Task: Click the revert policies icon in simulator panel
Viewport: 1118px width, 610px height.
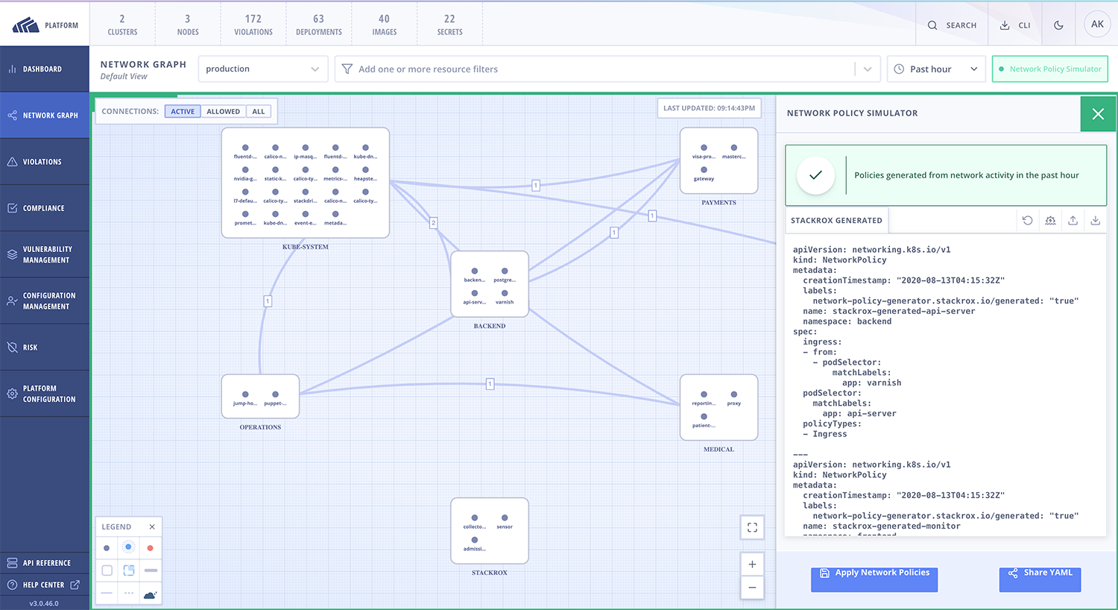Action: pyautogui.click(x=1028, y=220)
